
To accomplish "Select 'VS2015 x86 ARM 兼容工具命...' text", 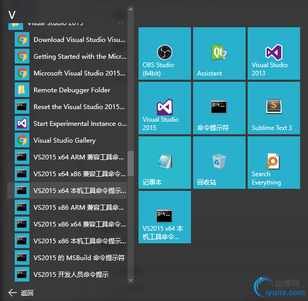I will [x=79, y=208].
